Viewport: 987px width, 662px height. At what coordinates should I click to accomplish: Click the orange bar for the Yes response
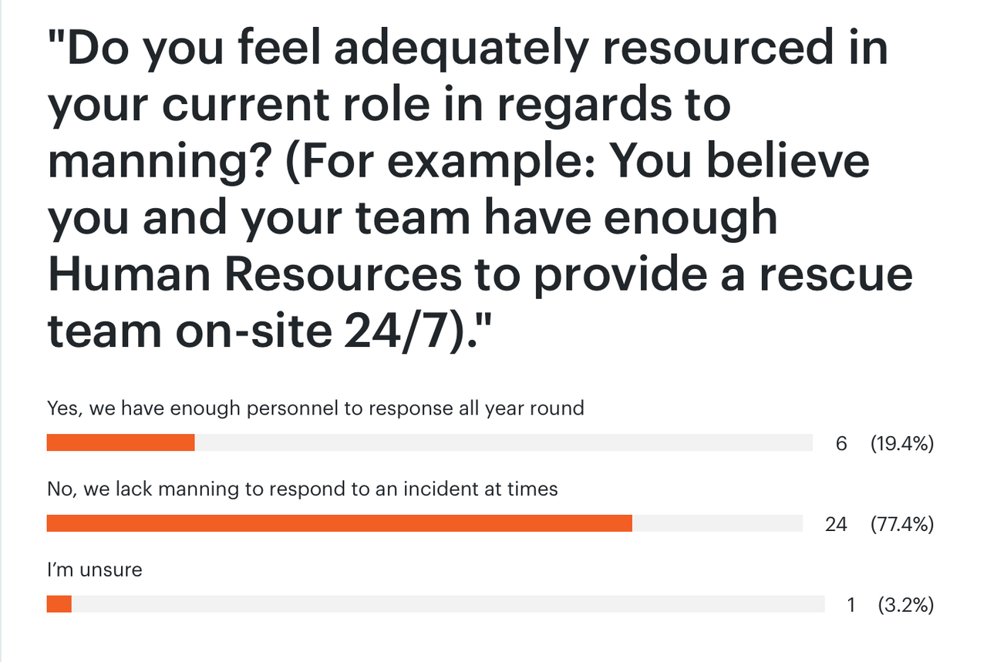click(x=121, y=442)
